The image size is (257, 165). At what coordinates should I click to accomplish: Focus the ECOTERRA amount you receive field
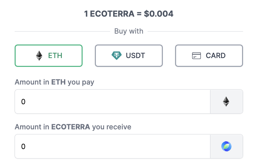coord(113,146)
